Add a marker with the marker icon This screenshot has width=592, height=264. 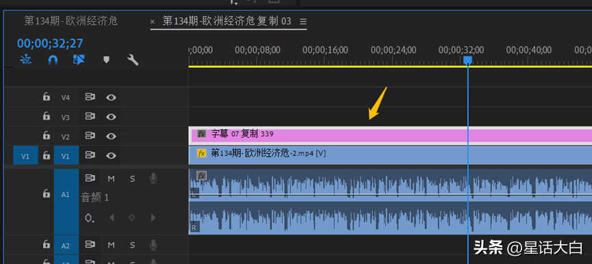[x=107, y=60]
